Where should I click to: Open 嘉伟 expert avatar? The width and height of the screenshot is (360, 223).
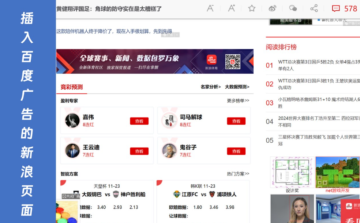pyautogui.click(x=72, y=120)
